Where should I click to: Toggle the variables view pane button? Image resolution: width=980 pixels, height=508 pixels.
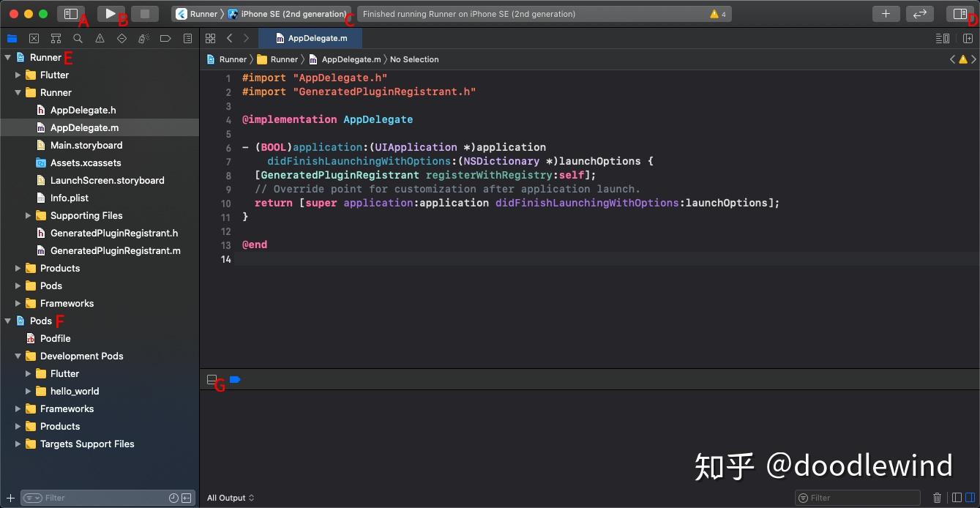pyautogui.click(x=957, y=498)
